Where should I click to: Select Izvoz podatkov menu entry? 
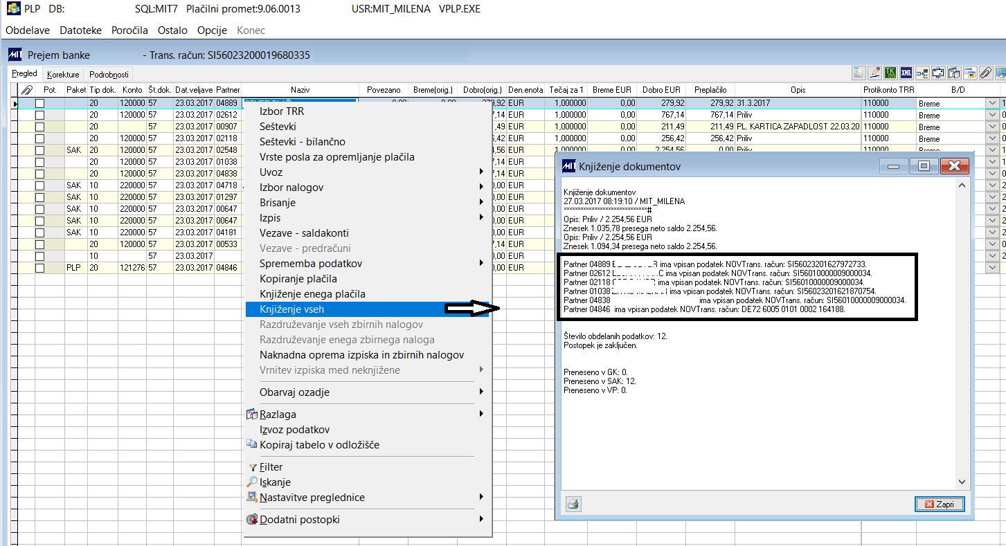tap(368, 429)
